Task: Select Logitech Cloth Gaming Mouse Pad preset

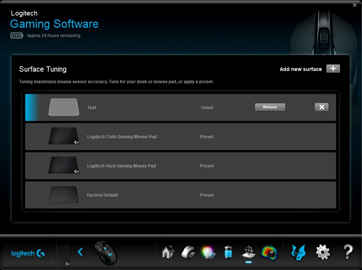Action: coord(154,137)
